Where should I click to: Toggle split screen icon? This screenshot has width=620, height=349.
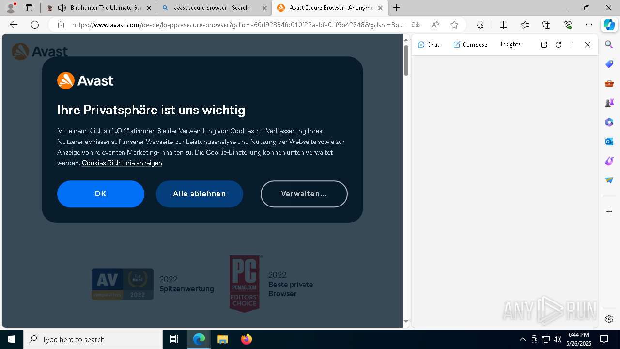click(x=503, y=25)
